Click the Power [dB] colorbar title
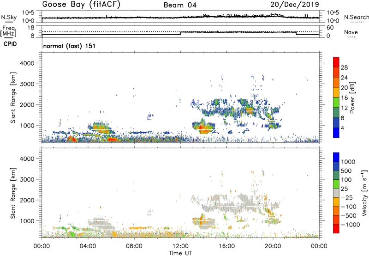The width and height of the screenshot is (369, 256). click(x=352, y=98)
